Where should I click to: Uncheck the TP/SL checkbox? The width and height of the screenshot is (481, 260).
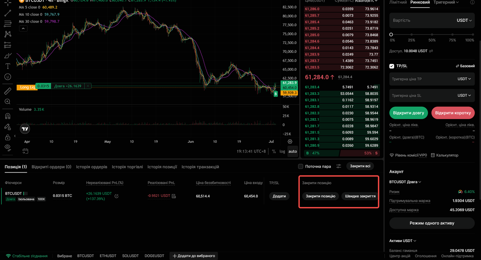click(x=392, y=66)
